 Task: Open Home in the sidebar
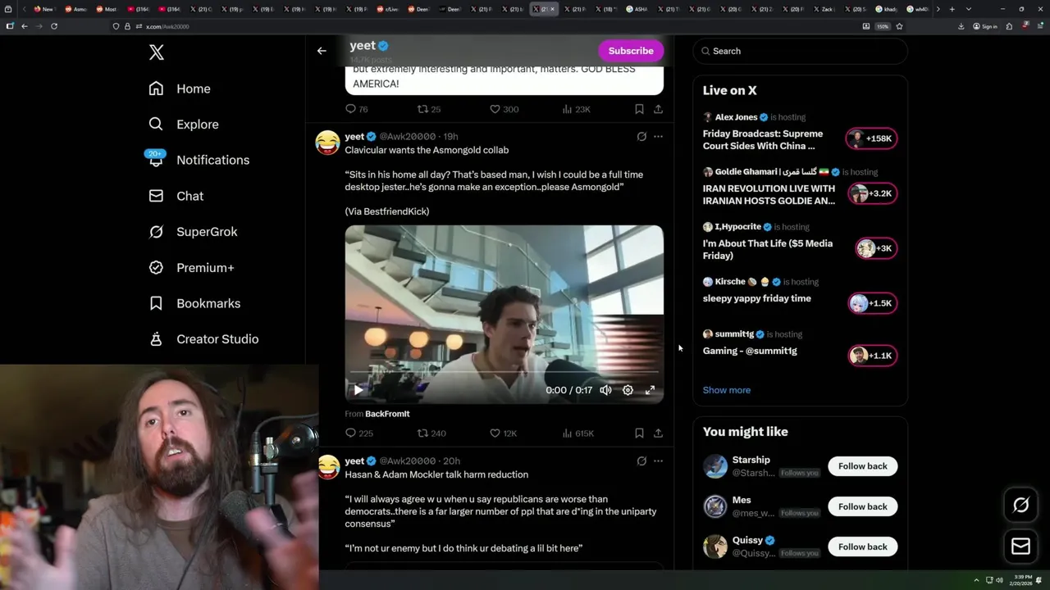[x=180, y=88]
